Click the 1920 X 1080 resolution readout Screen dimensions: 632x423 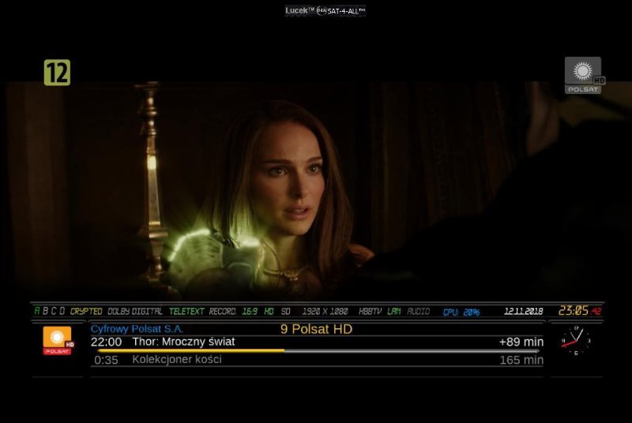pyautogui.click(x=325, y=311)
